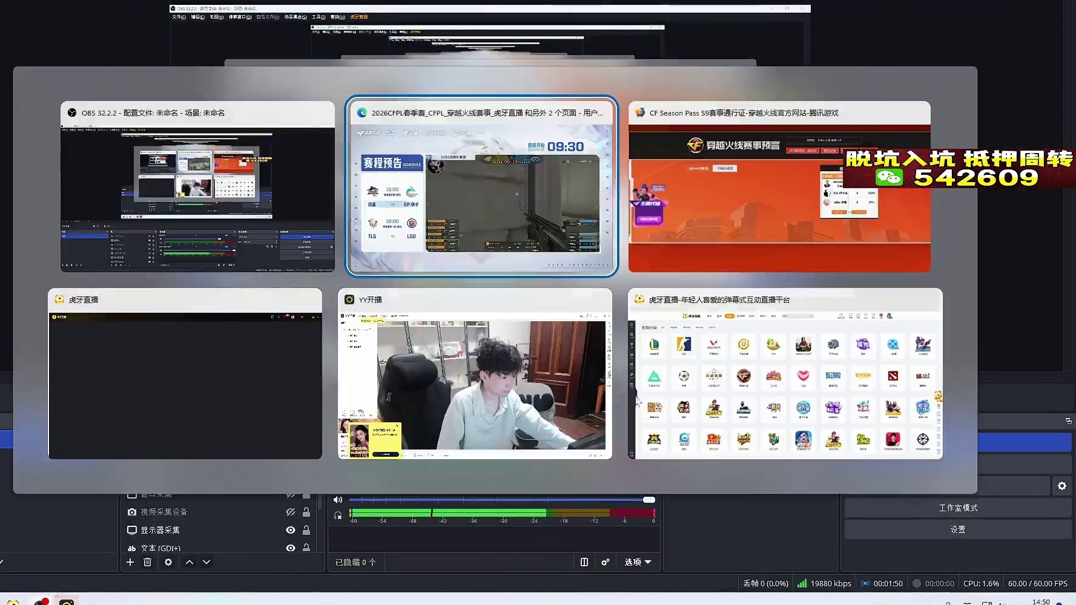The width and height of the screenshot is (1076, 605).
Task: Select the 虎牙直播 black window thumbnail
Action: pos(185,373)
